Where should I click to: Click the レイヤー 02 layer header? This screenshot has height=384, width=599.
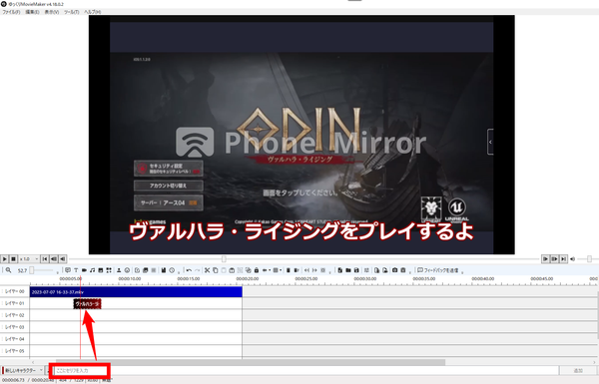(15, 315)
